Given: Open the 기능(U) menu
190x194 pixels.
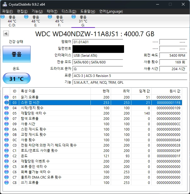Looking at the screenshot, I should (37, 12).
